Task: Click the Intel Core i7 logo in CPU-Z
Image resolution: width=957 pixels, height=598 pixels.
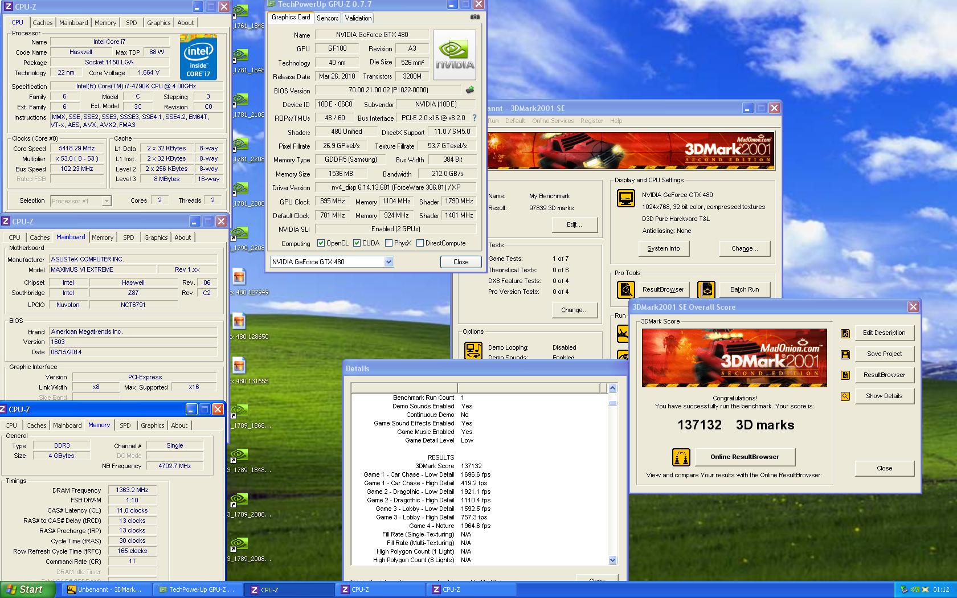Action: pyautogui.click(x=198, y=57)
